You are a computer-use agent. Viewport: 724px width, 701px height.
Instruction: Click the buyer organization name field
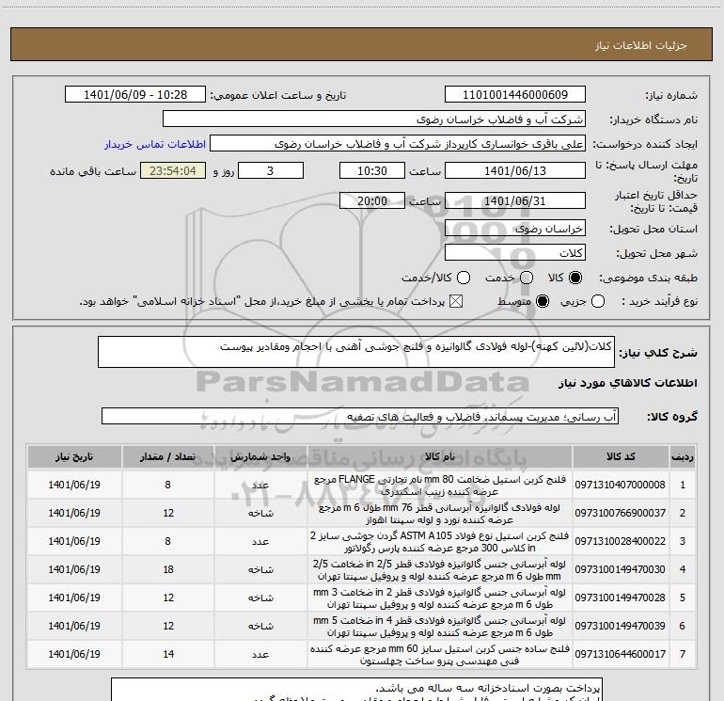374,119
